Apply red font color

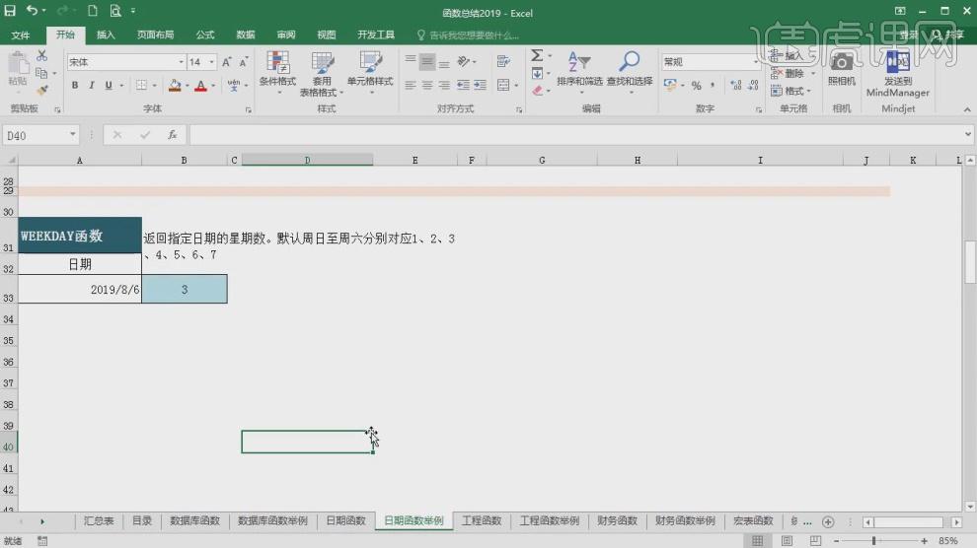200,85
